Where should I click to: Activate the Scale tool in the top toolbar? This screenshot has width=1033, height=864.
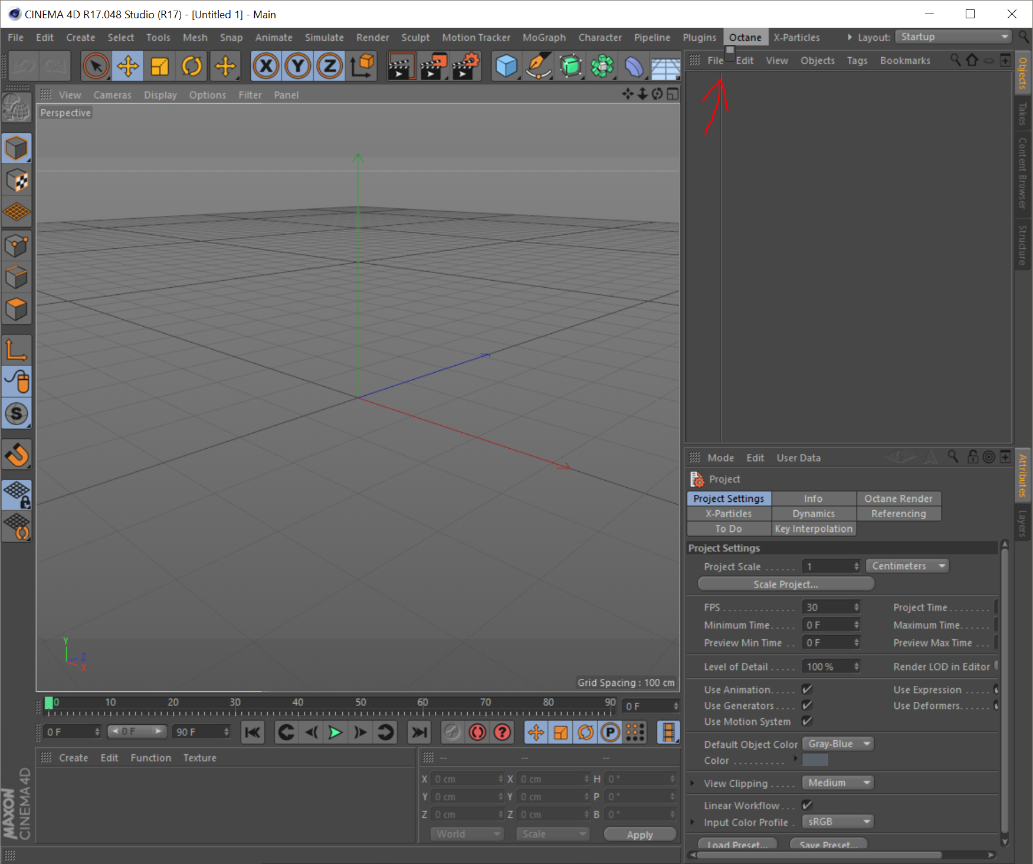click(x=160, y=66)
